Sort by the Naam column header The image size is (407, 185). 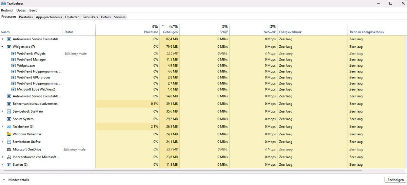(32, 29)
